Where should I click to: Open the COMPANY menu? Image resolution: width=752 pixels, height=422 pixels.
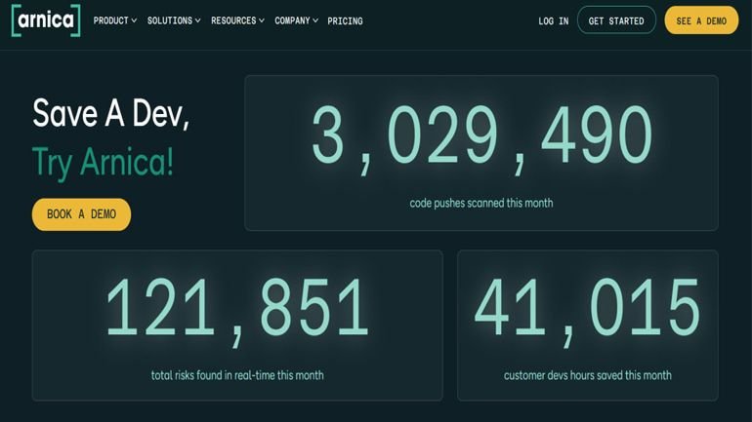(x=296, y=20)
